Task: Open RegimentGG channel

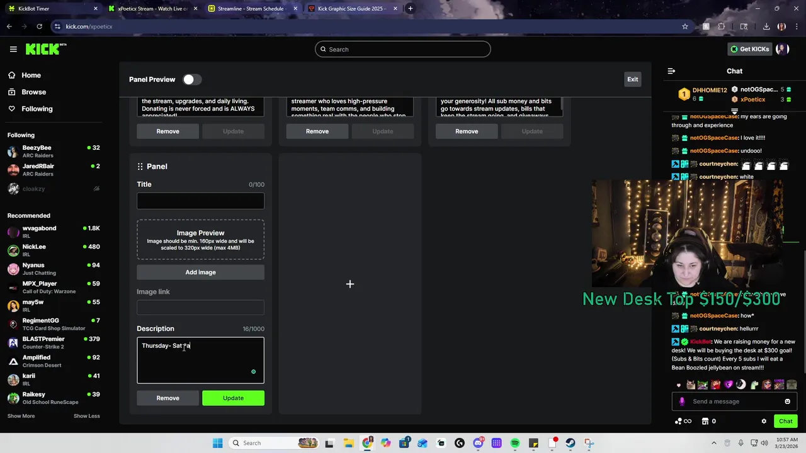Action: pyautogui.click(x=54, y=324)
